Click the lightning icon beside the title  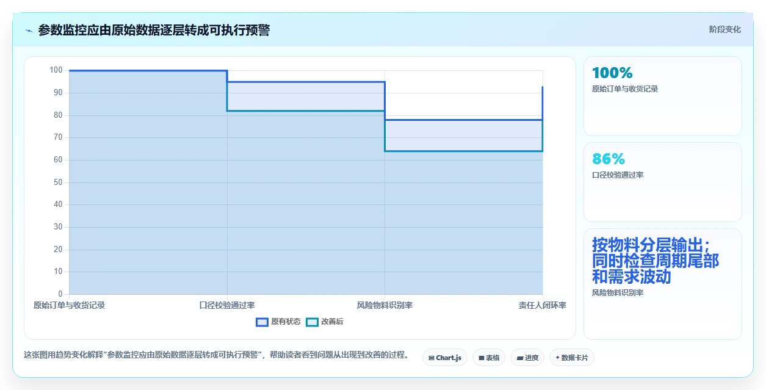tap(29, 30)
